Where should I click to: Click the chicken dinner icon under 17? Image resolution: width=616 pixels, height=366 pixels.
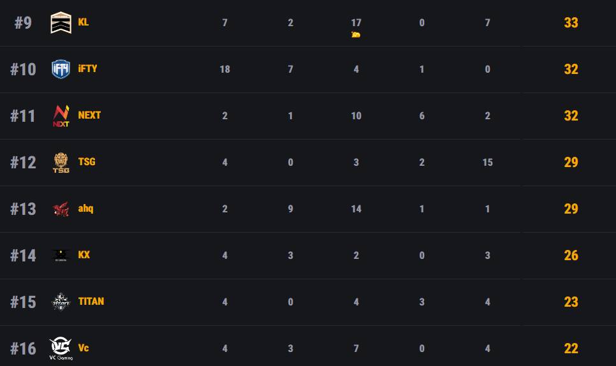[x=356, y=35]
